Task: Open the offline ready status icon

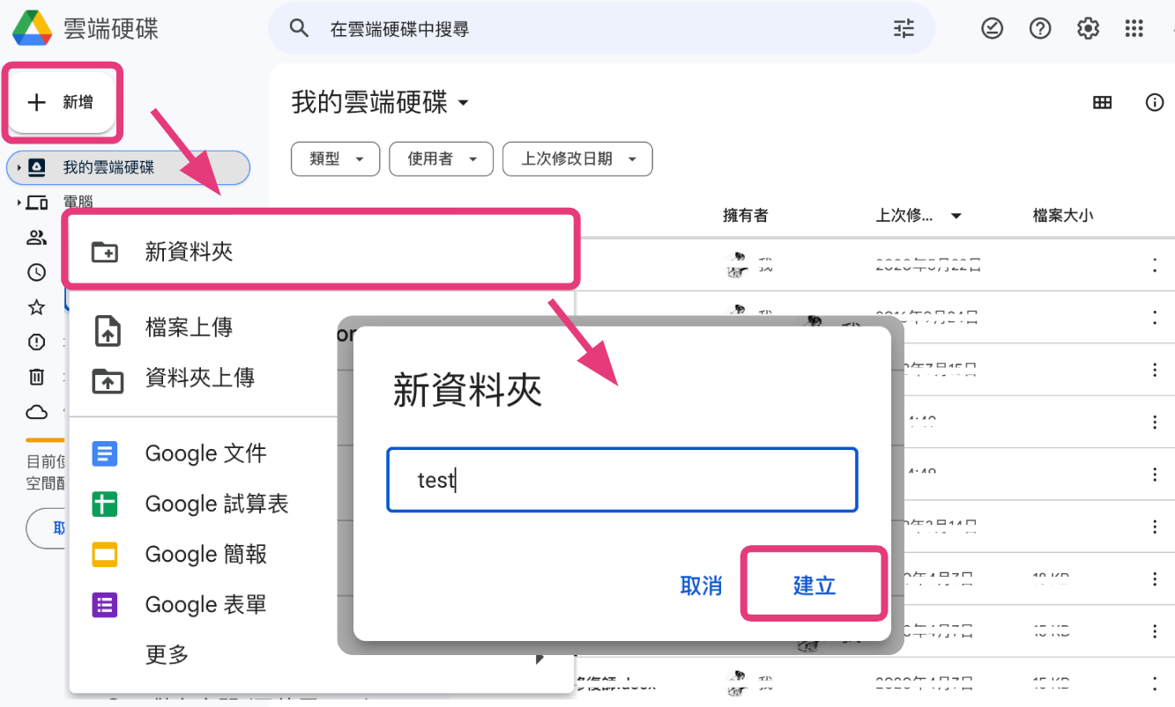Action: click(x=993, y=29)
